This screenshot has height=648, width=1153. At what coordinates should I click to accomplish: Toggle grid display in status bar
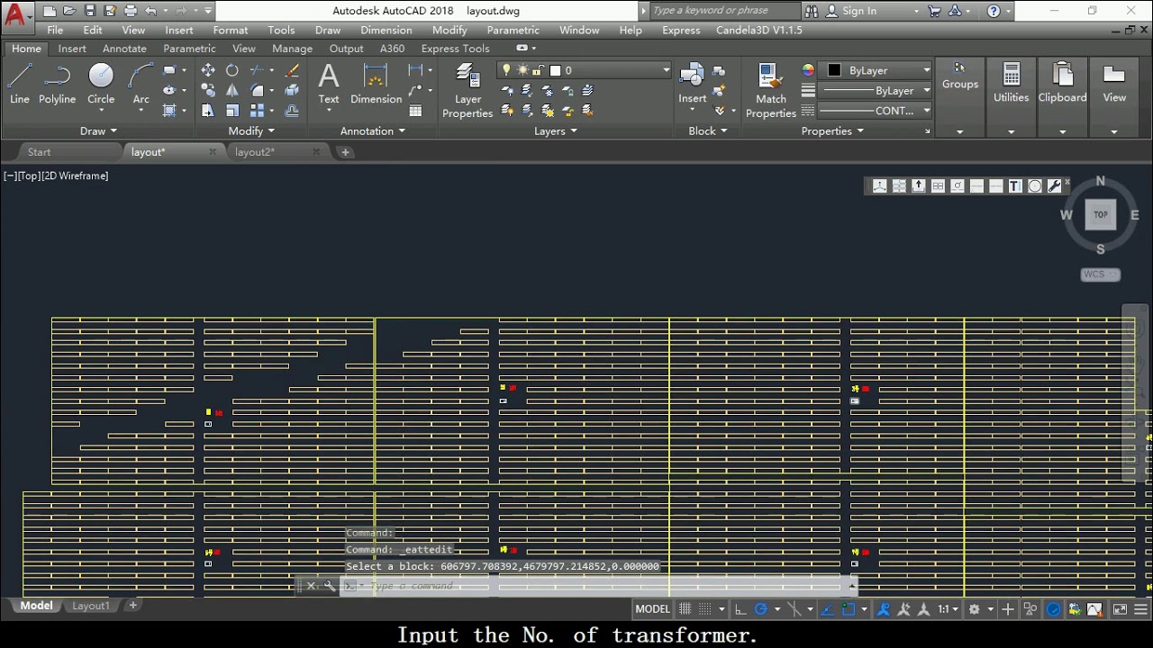685,609
